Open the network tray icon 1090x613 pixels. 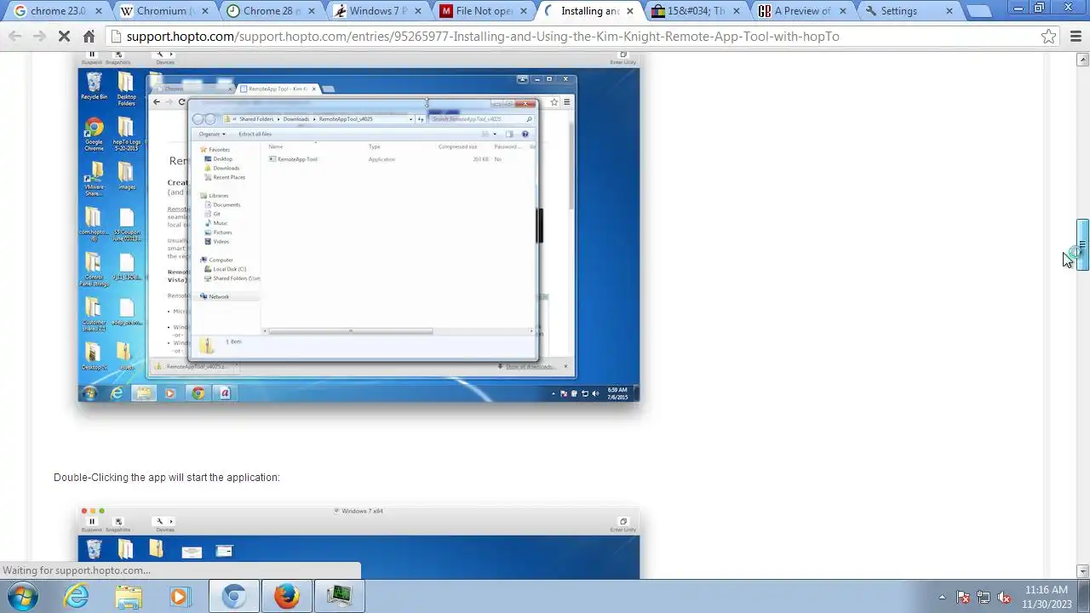point(984,597)
